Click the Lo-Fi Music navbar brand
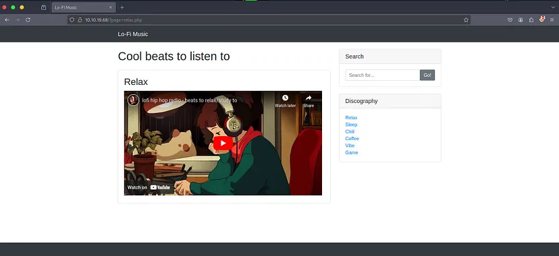This screenshot has height=256, width=559. (133, 34)
